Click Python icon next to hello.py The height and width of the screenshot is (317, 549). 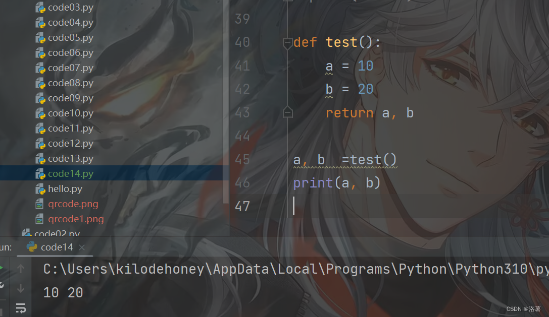(x=40, y=189)
